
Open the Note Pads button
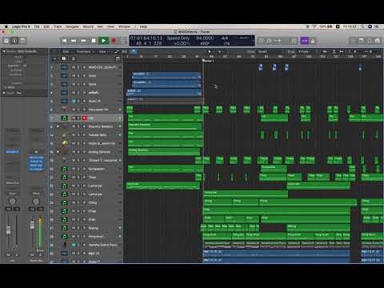tap(362, 41)
